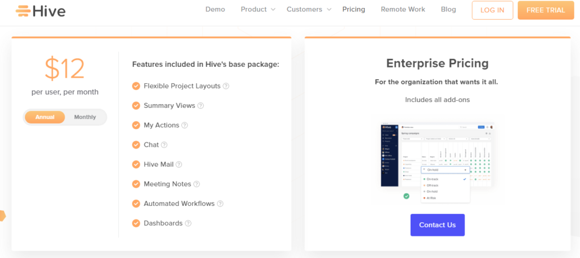Switch billing to Monthly

point(85,117)
